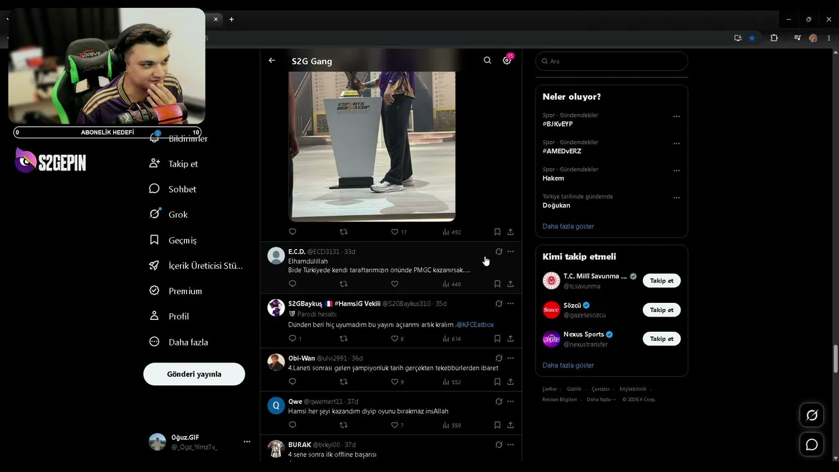The width and height of the screenshot is (839, 472).
Task: Open the Chrome three-dot menu
Action: click(x=829, y=38)
